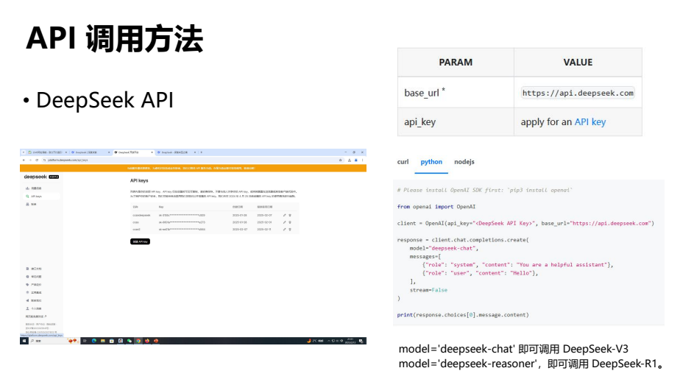The image size is (680, 382).
Task: Open Microsoft Store from the taskbar
Action: click(x=111, y=341)
